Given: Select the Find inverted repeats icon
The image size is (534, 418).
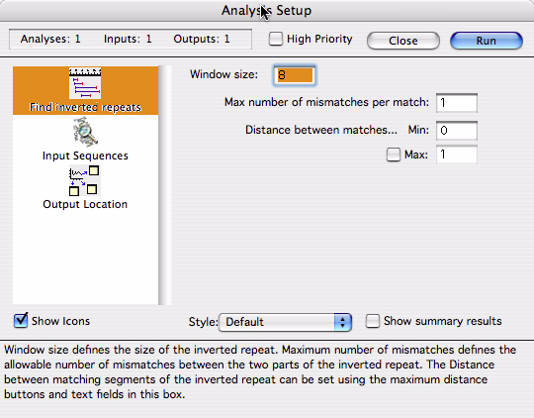Looking at the screenshot, I should (x=85, y=83).
